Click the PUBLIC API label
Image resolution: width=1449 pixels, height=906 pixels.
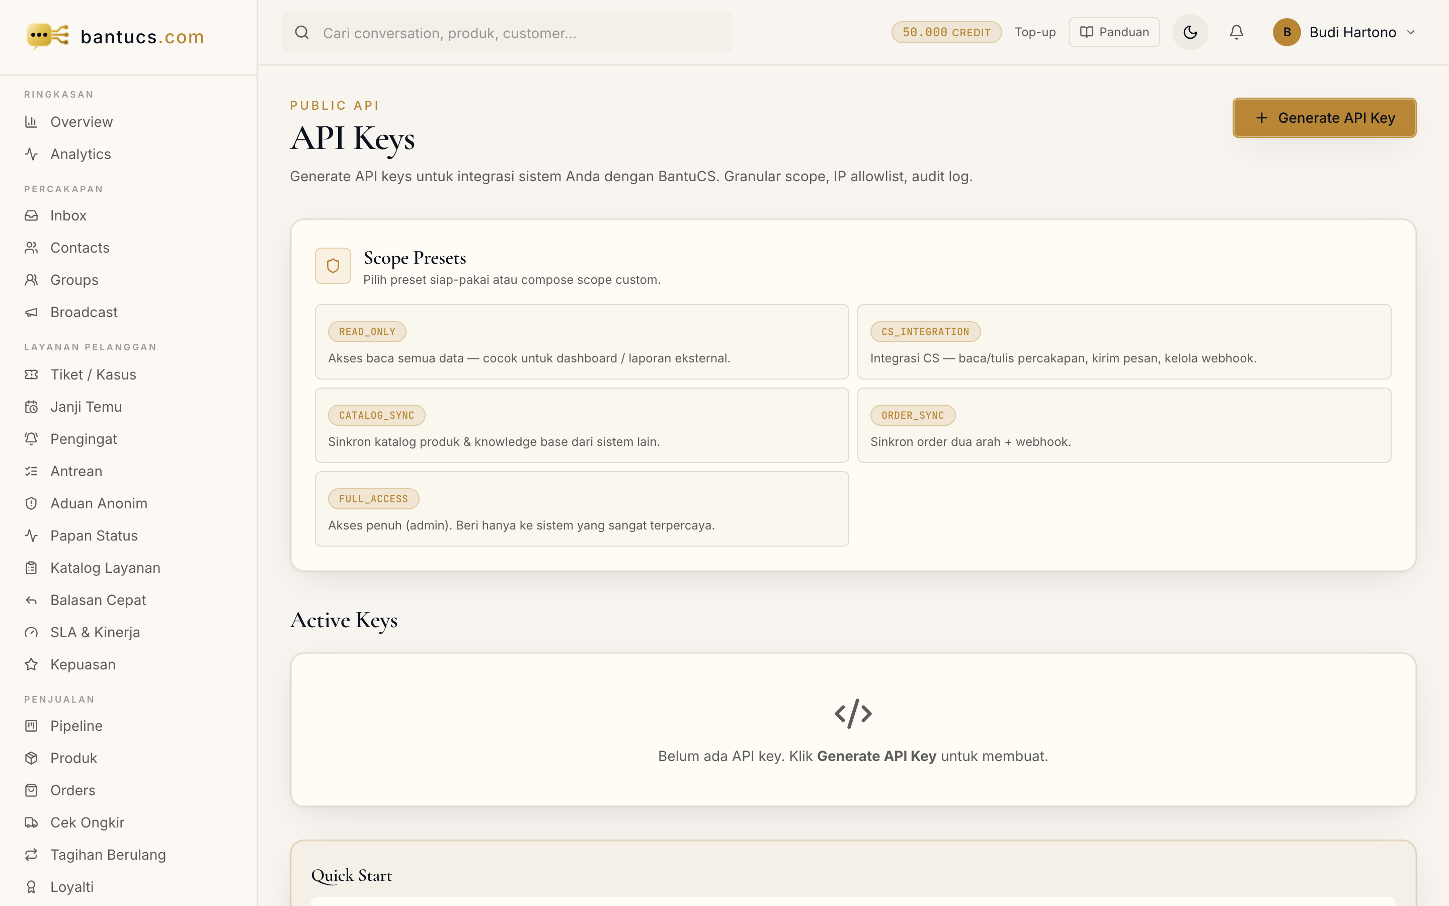click(335, 106)
